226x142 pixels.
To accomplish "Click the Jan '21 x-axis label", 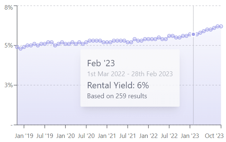I will click(107, 136).
